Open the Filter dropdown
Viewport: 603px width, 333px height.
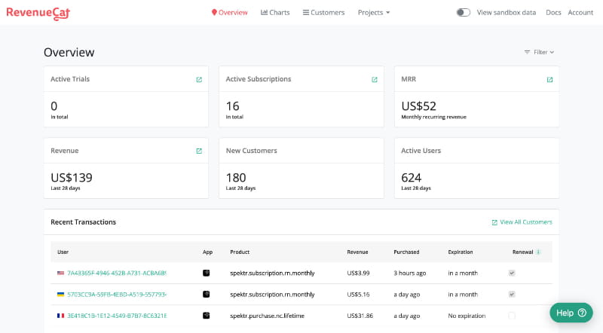pyautogui.click(x=539, y=52)
